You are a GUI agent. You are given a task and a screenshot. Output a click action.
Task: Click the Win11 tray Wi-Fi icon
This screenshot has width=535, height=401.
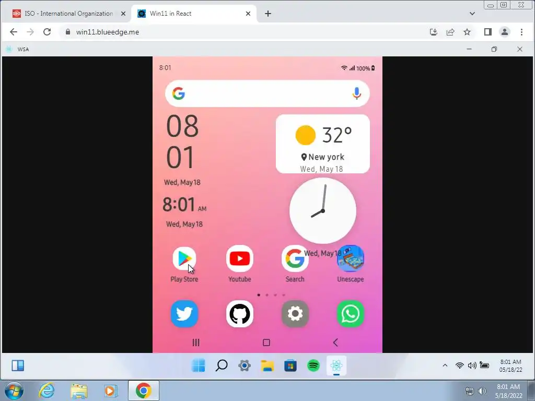460,365
